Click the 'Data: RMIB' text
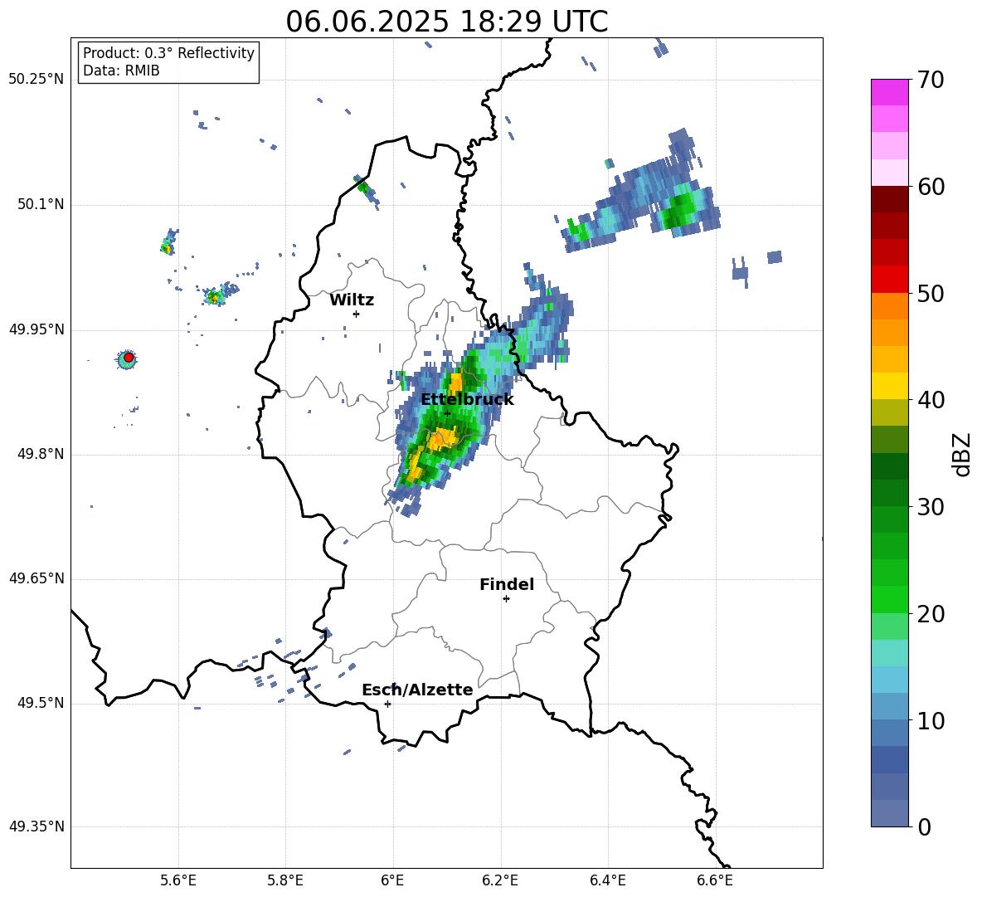 [121, 71]
